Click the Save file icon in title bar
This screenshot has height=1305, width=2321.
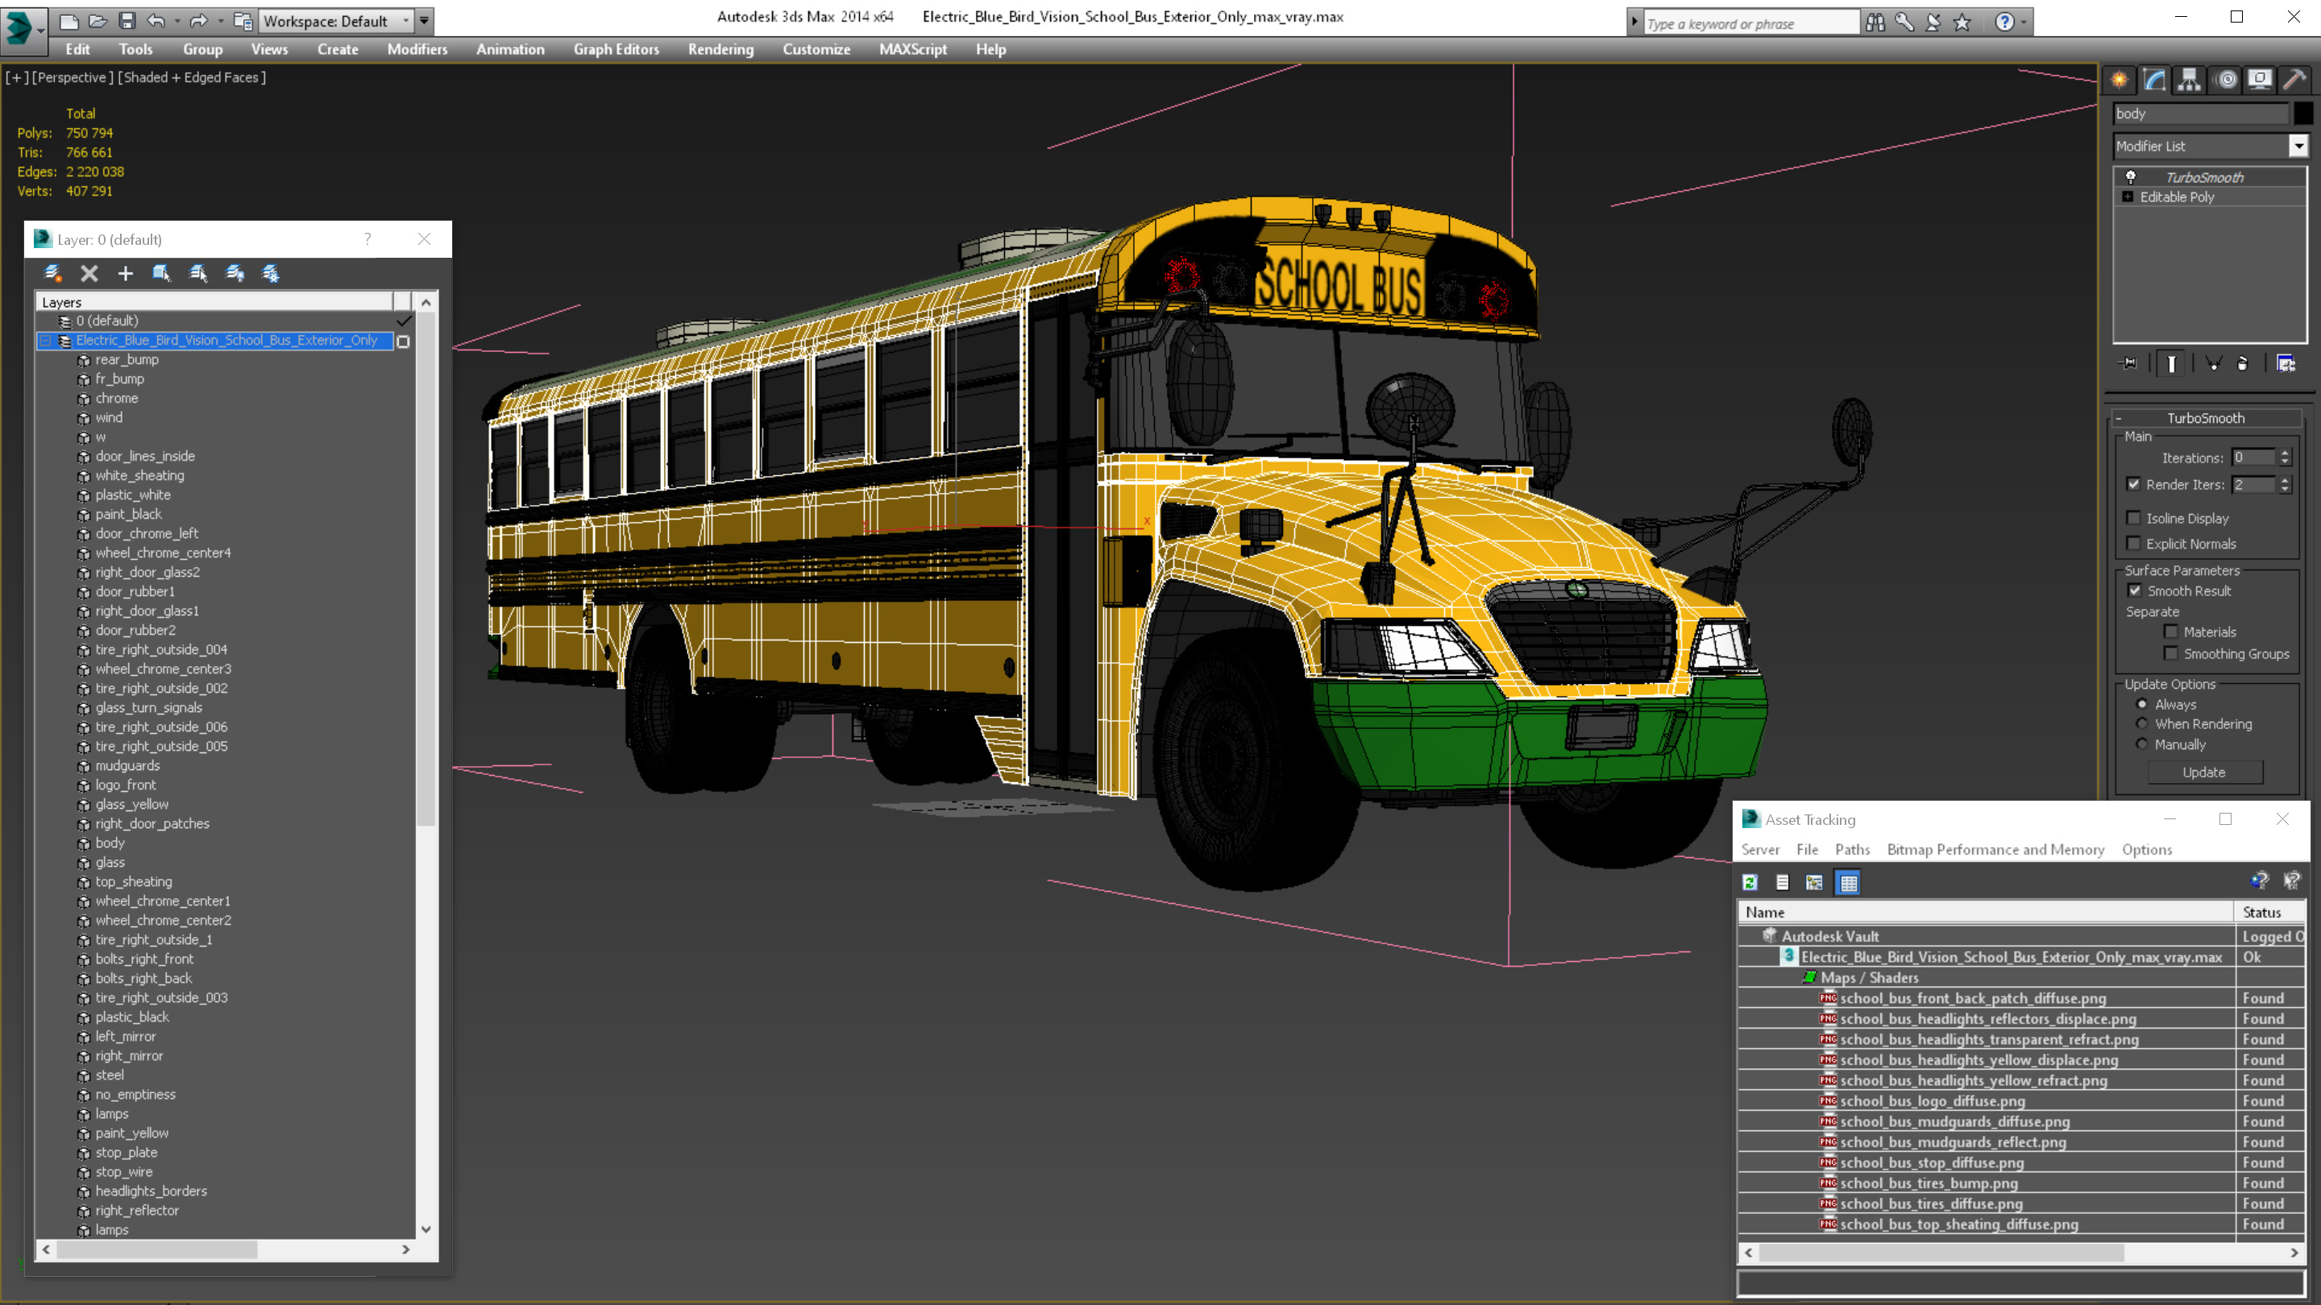tap(127, 21)
